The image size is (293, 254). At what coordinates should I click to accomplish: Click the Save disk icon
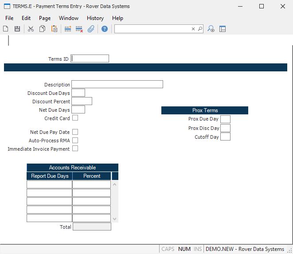pyautogui.click(x=17, y=29)
